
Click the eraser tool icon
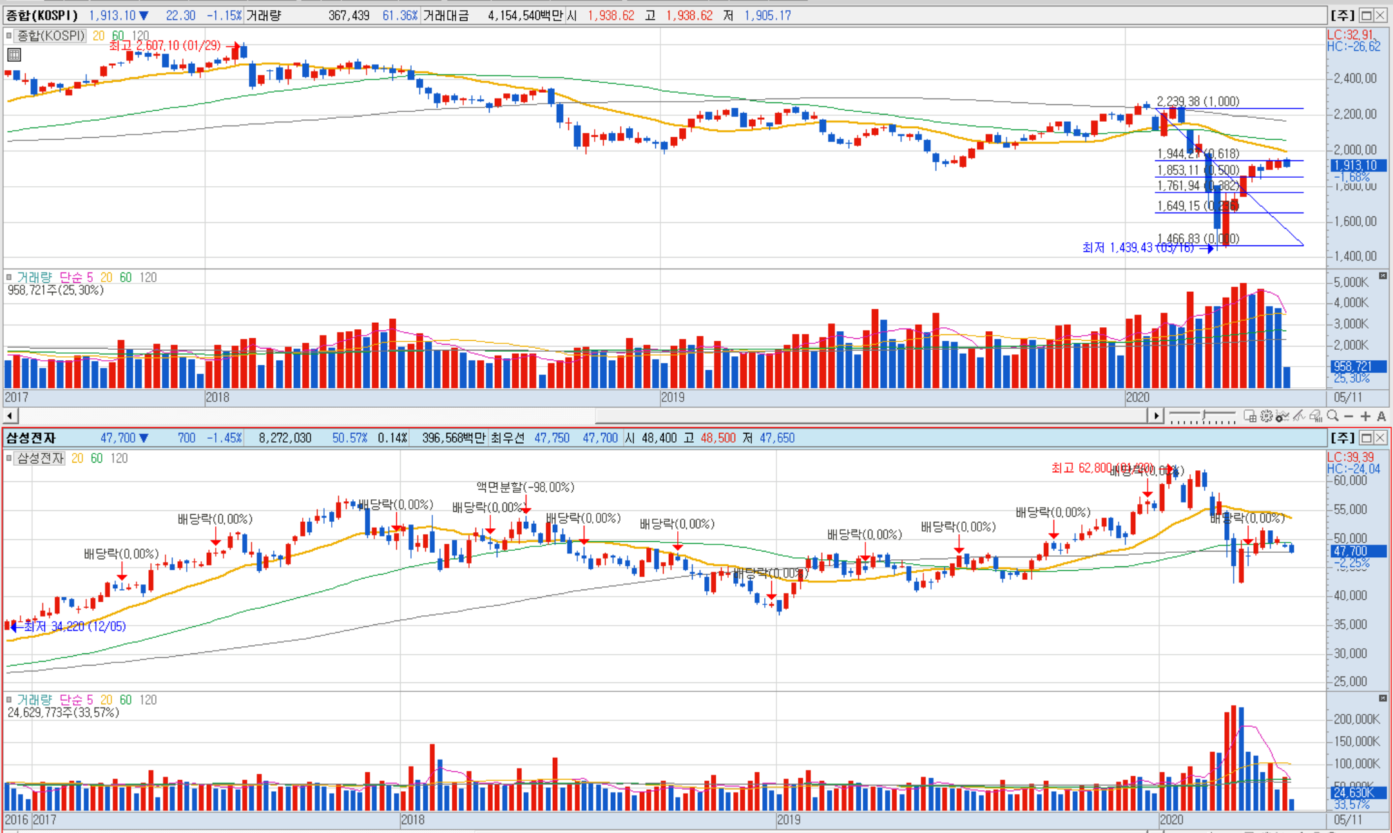[x=1315, y=416]
